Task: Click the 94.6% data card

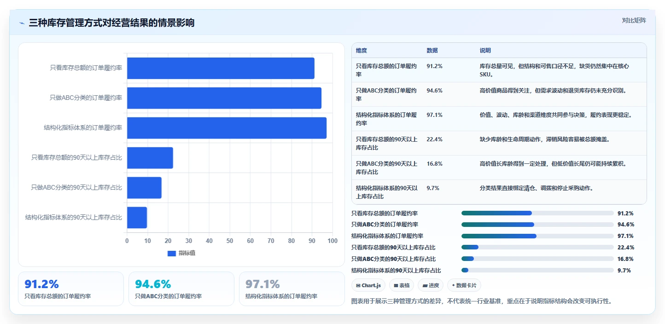Action: coord(181,289)
